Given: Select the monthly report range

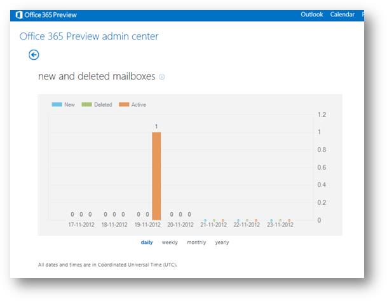Looking at the screenshot, I should pos(196,242).
